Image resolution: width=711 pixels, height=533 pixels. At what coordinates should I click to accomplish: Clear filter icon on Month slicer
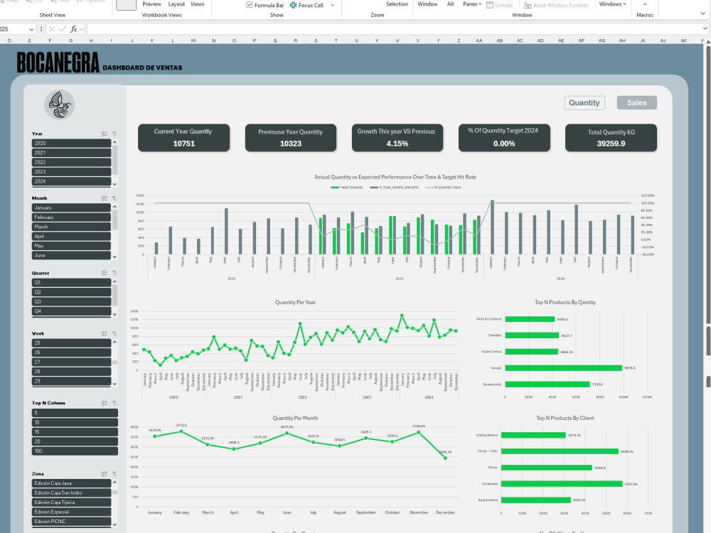pos(114,198)
